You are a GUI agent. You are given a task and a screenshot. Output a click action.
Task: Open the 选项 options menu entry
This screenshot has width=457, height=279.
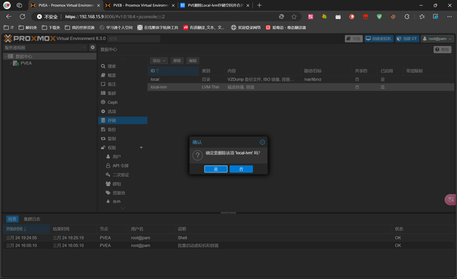123,111
